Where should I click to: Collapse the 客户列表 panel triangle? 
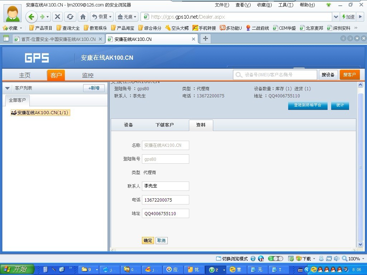click(x=8, y=88)
